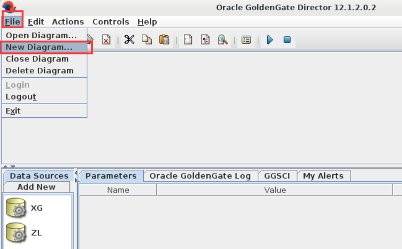
Task: Switch to the Parameters tab
Action: click(111, 176)
